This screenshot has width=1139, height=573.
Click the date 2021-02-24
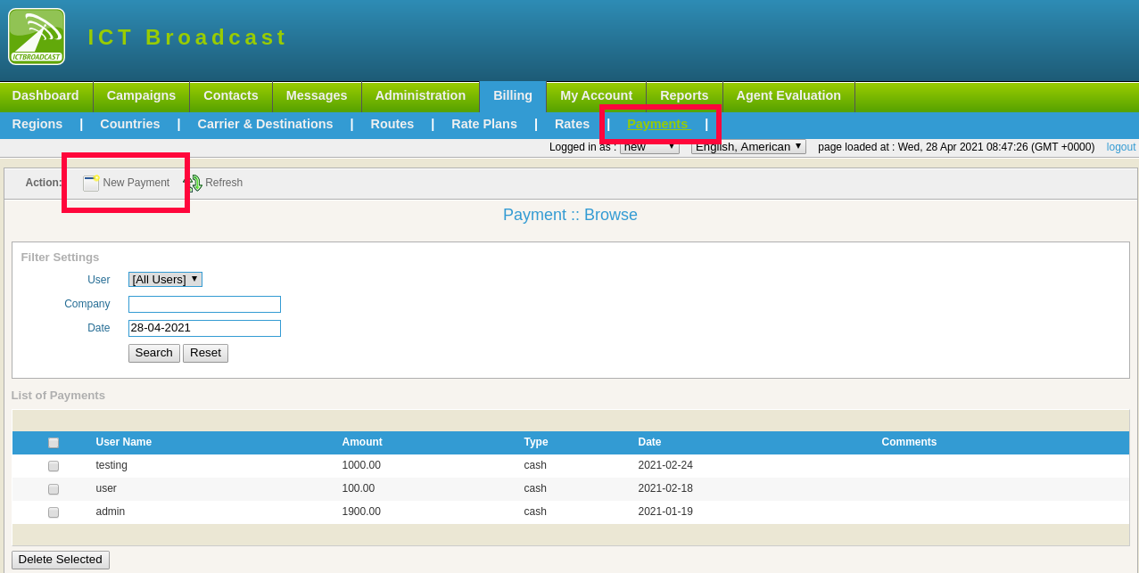click(x=665, y=465)
